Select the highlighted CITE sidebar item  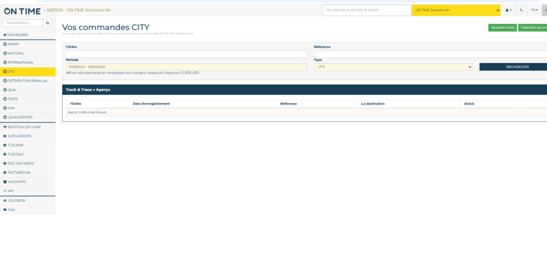28,72
